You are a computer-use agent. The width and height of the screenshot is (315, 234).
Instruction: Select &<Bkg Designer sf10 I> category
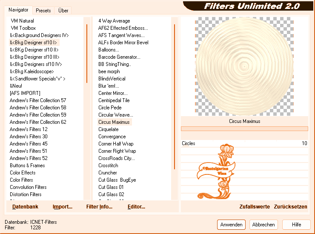(x=33, y=43)
